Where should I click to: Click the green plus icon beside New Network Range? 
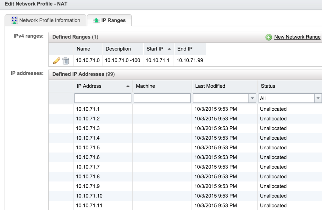pos(268,37)
